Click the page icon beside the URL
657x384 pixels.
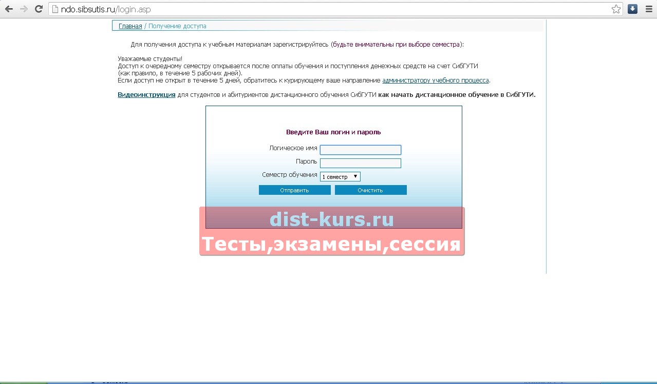coord(55,9)
